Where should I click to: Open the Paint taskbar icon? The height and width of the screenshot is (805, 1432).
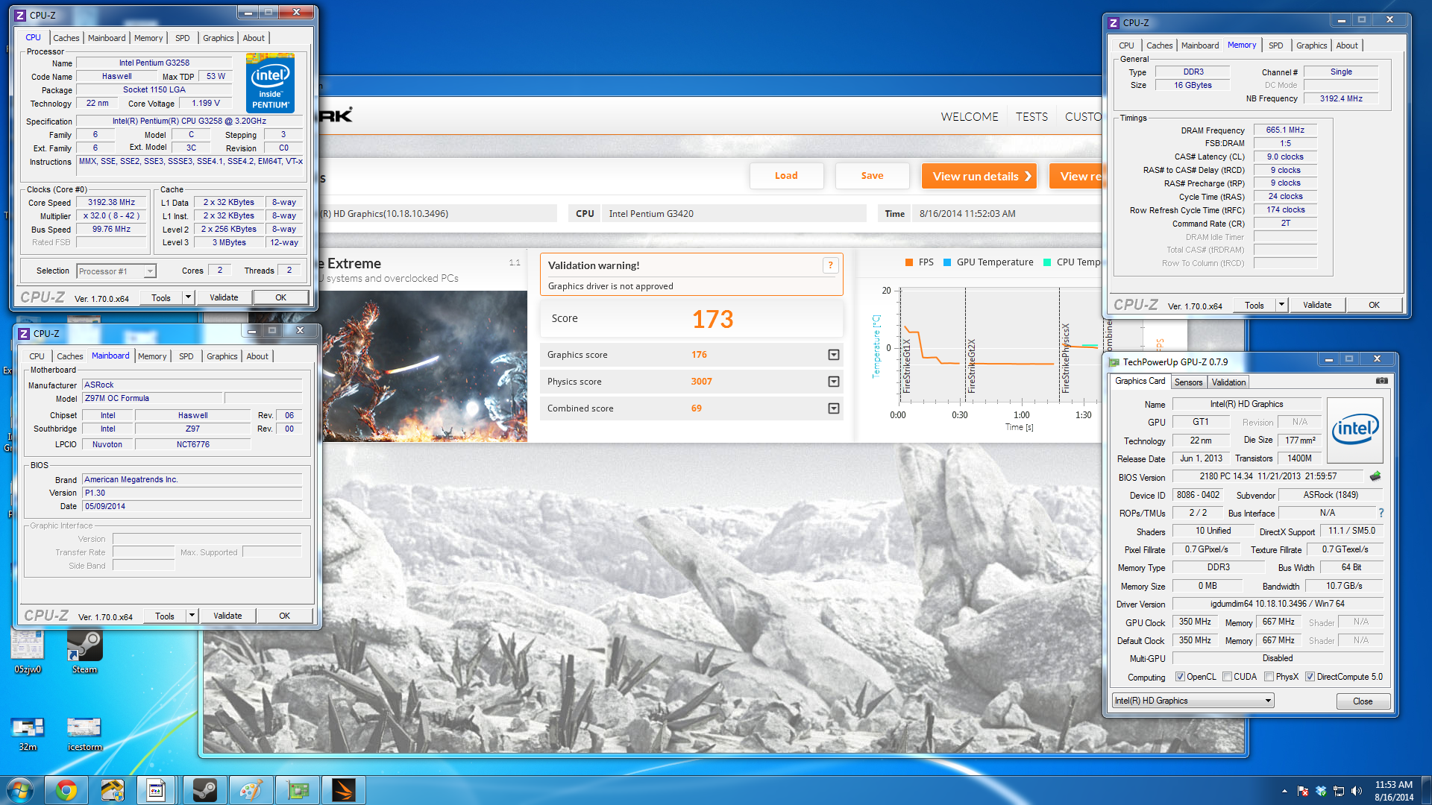tap(251, 790)
